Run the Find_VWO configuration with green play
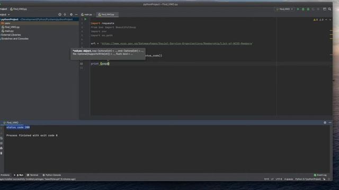The width and height of the screenshot is (339, 190). point(298,9)
